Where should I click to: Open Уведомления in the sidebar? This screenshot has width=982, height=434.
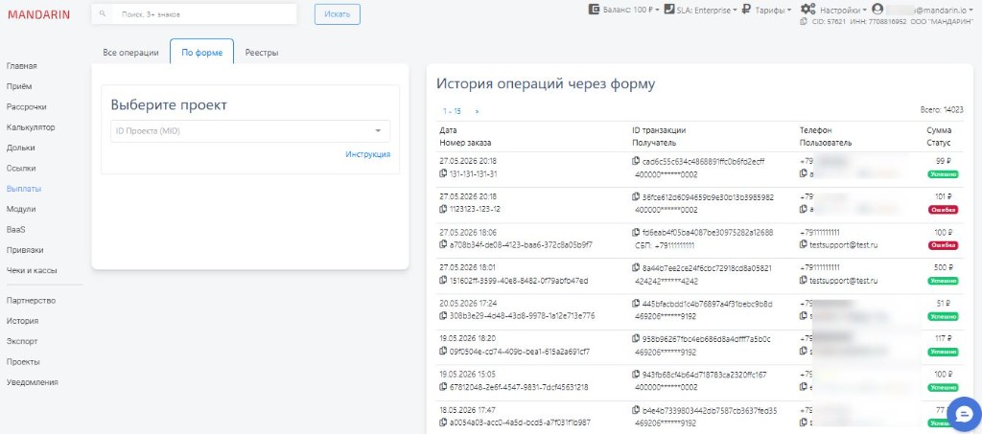point(33,382)
